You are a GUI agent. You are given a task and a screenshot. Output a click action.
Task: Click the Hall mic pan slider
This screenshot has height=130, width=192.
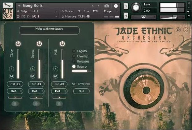59,98
